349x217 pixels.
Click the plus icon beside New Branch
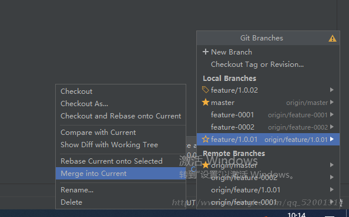(206, 52)
